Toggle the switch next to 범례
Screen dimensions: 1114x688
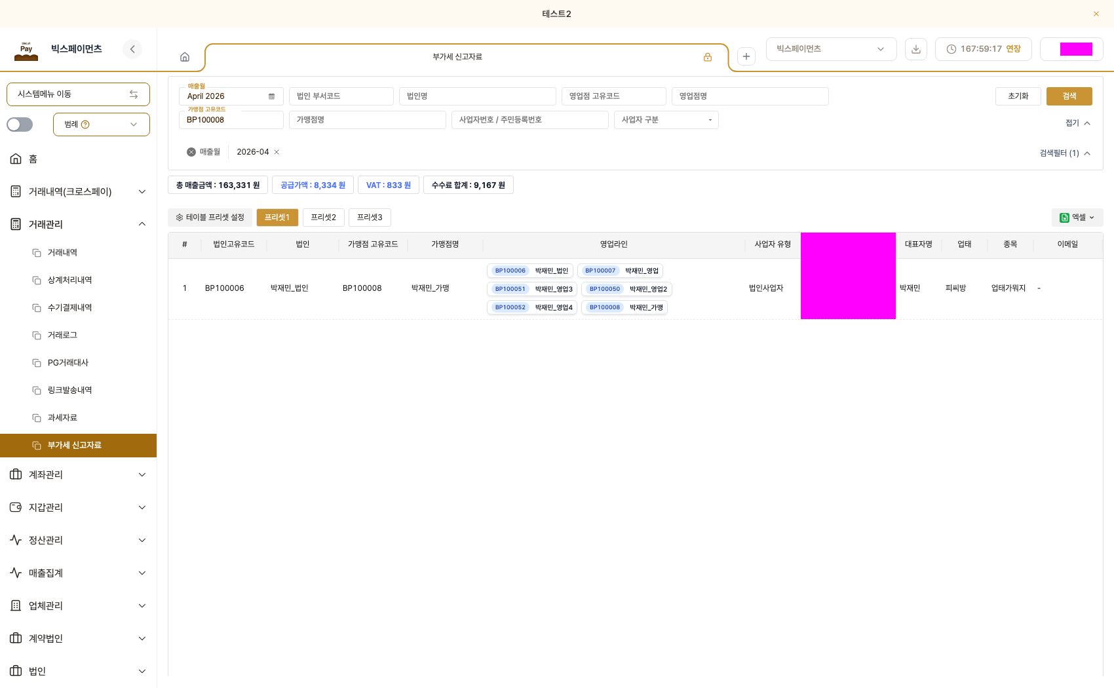click(20, 124)
